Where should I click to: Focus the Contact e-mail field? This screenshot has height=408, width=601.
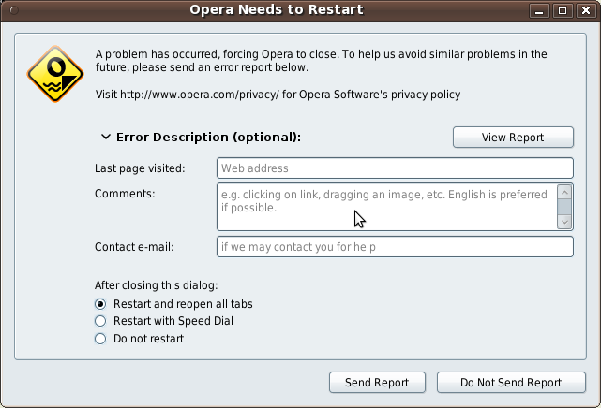[x=394, y=247]
